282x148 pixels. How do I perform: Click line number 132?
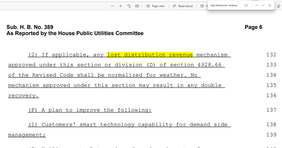click(x=271, y=54)
